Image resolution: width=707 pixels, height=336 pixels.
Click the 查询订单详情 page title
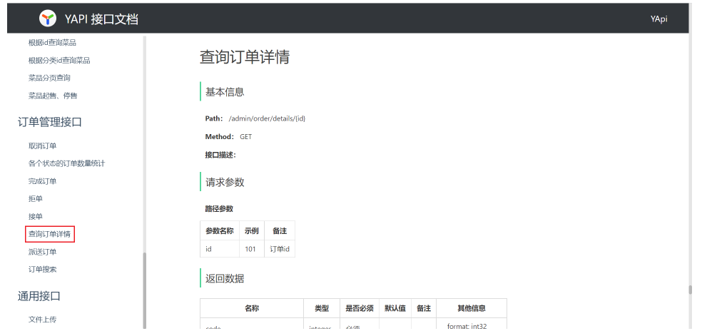click(x=245, y=57)
